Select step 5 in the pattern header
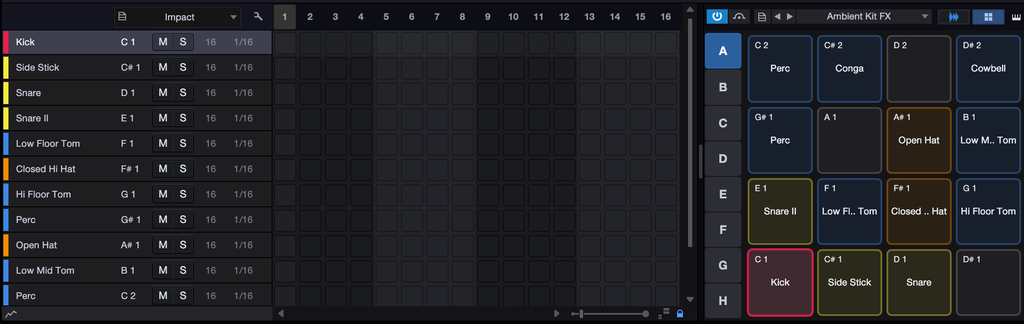Viewport: 1024px width, 324px height. [386, 17]
